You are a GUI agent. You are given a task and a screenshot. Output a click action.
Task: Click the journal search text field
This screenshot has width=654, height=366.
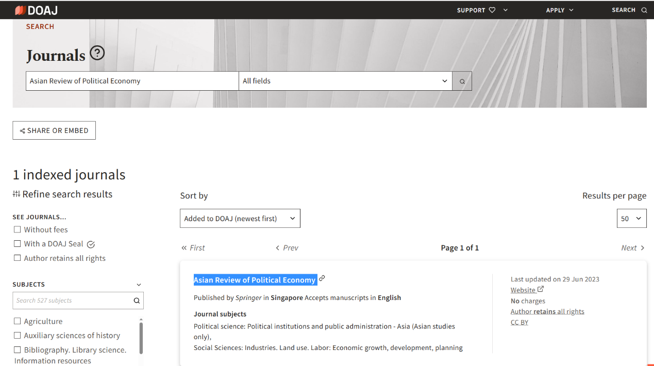coord(132,81)
